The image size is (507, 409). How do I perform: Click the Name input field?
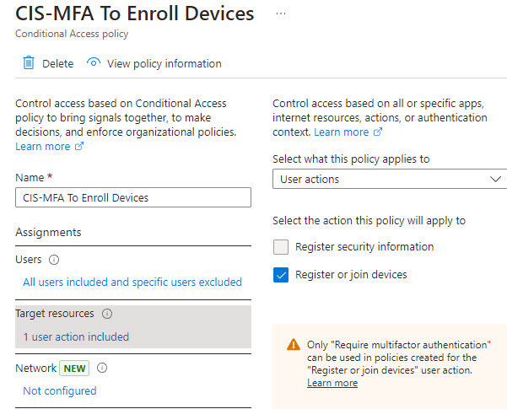133,197
